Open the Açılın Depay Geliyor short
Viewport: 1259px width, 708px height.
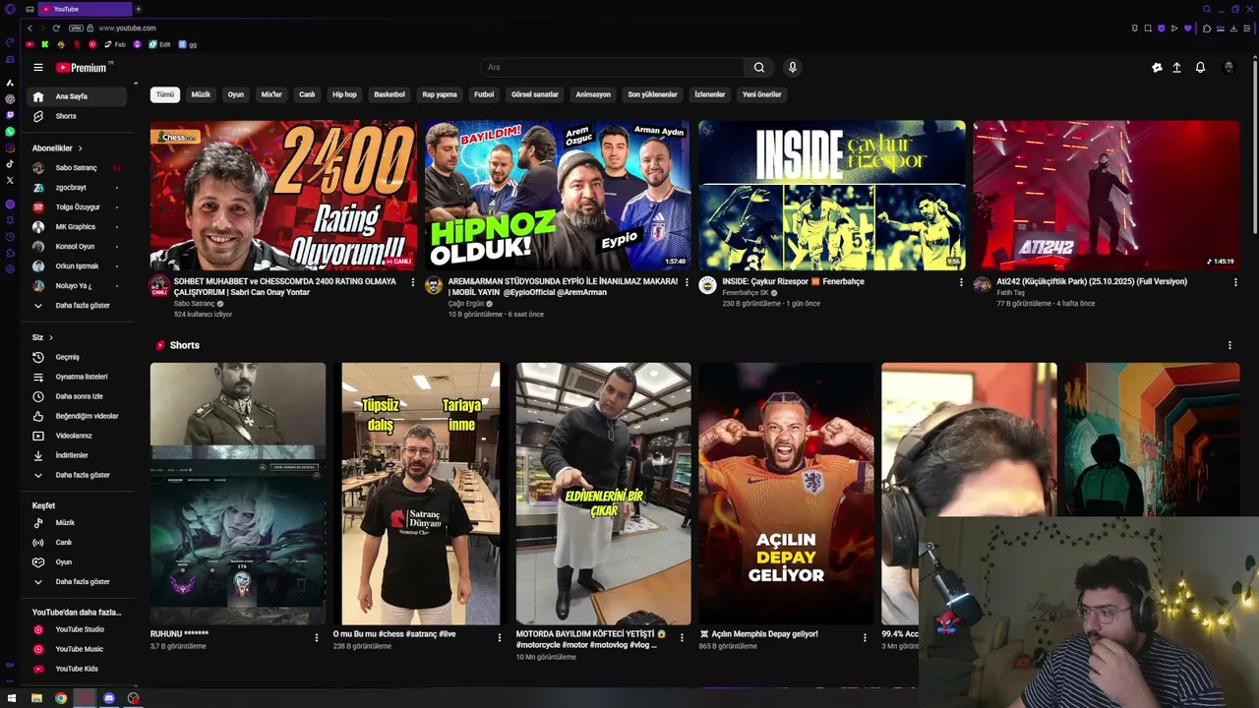[x=786, y=494]
